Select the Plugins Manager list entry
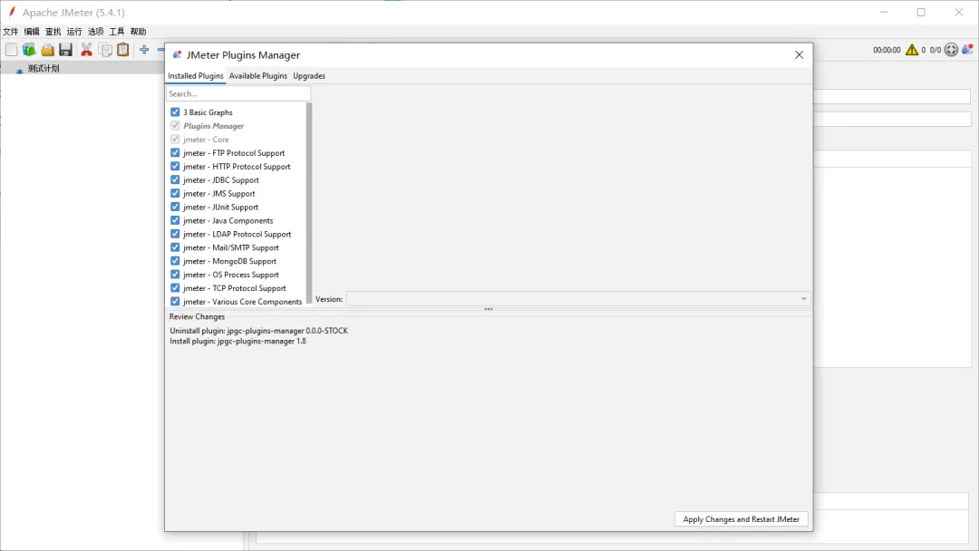This screenshot has width=979, height=551. [213, 126]
